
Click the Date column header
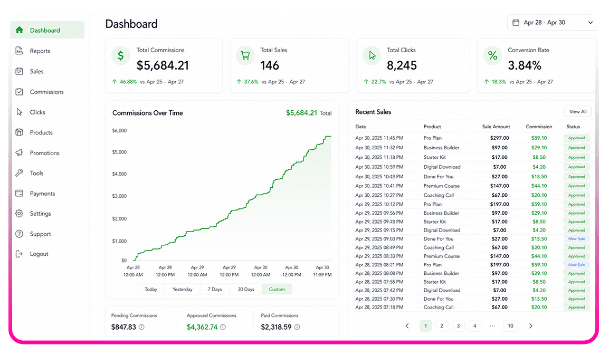tap(360, 127)
